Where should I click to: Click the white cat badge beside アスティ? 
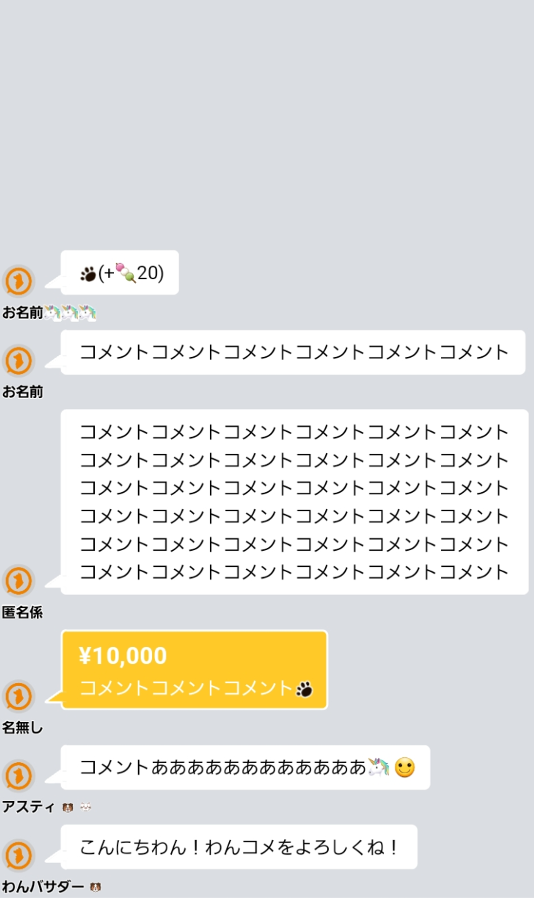86,807
